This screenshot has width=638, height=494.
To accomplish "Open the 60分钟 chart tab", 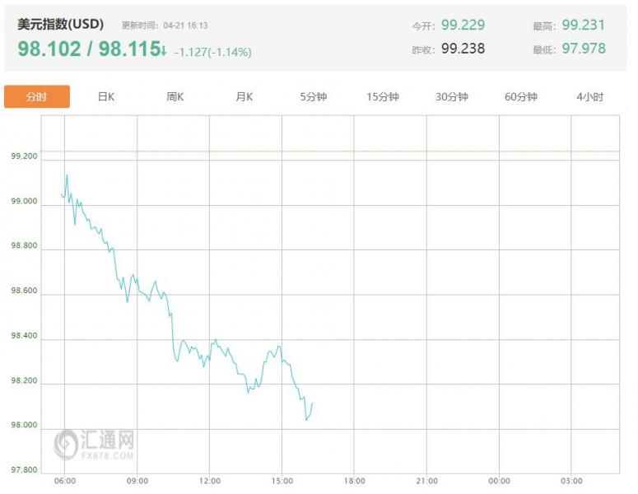I will (521, 97).
